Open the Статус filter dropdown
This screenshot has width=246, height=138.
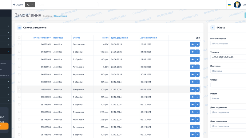point(228,85)
